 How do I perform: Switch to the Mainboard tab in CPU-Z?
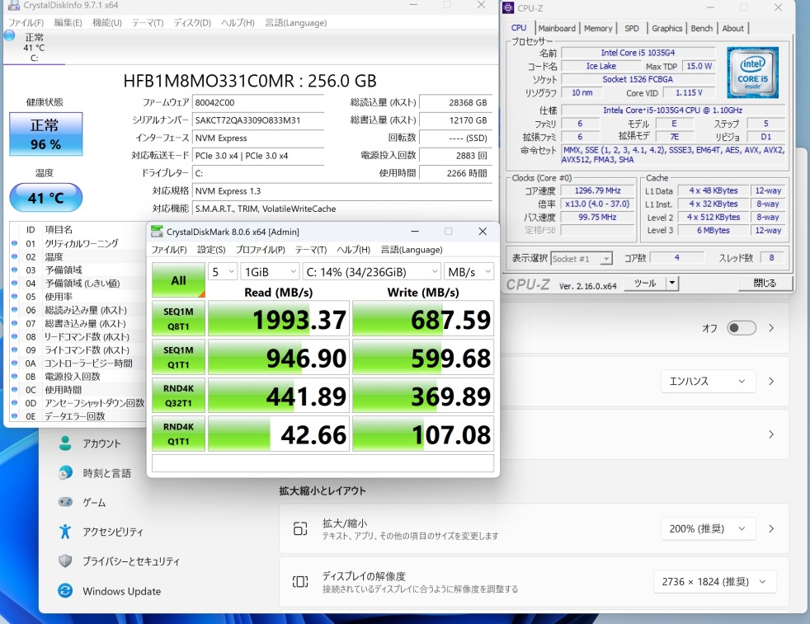(x=557, y=28)
